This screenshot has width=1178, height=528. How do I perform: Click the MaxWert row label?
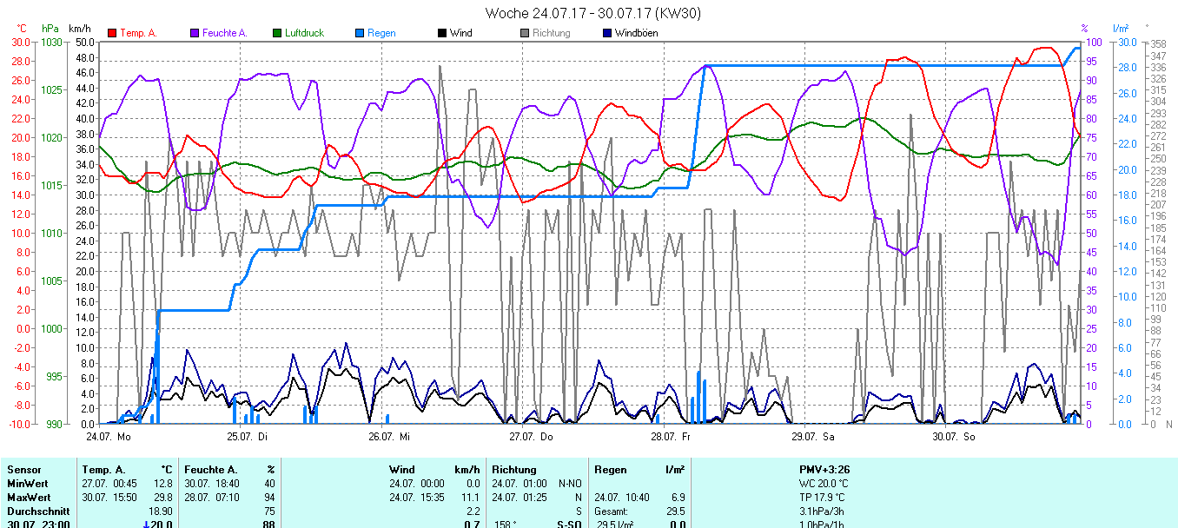click(28, 498)
